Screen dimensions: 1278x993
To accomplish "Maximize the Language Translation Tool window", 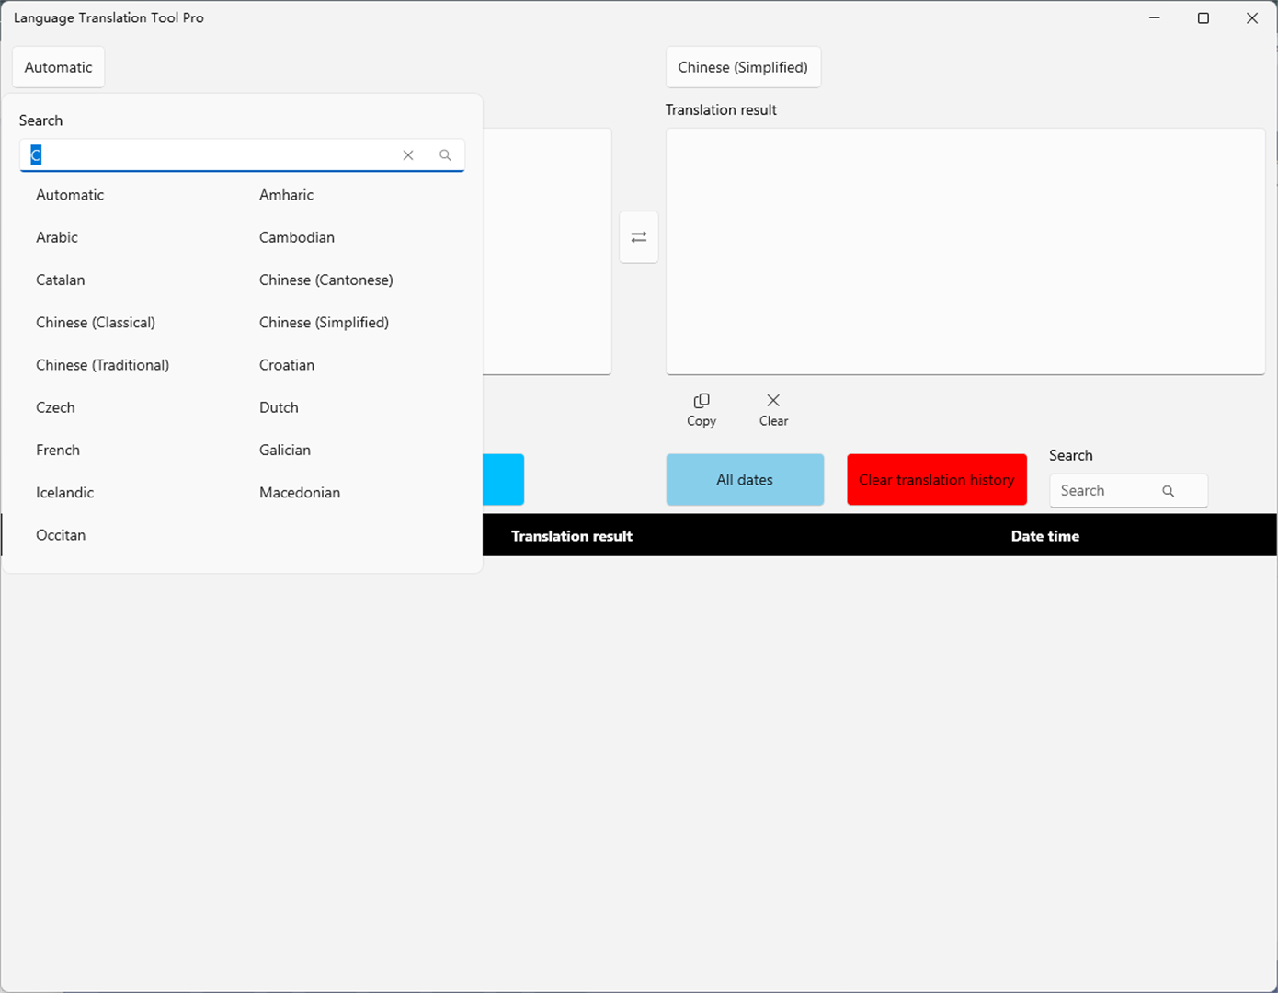I will 1203,18.
